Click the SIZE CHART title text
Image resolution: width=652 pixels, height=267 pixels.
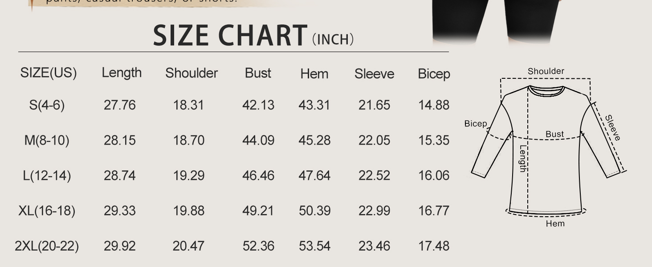tap(230, 36)
